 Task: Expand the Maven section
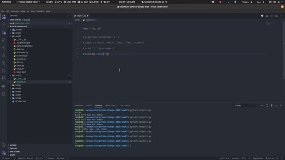pyautogui.click(x=12, y=155)
